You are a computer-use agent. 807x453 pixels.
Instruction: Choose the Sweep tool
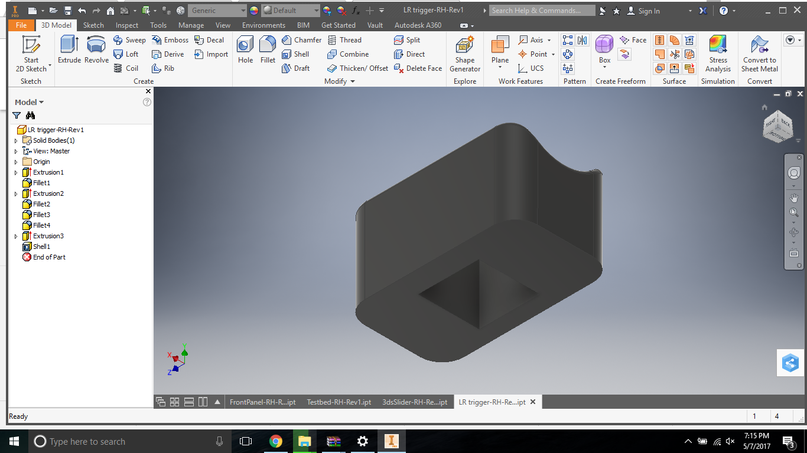click(129, 40)
